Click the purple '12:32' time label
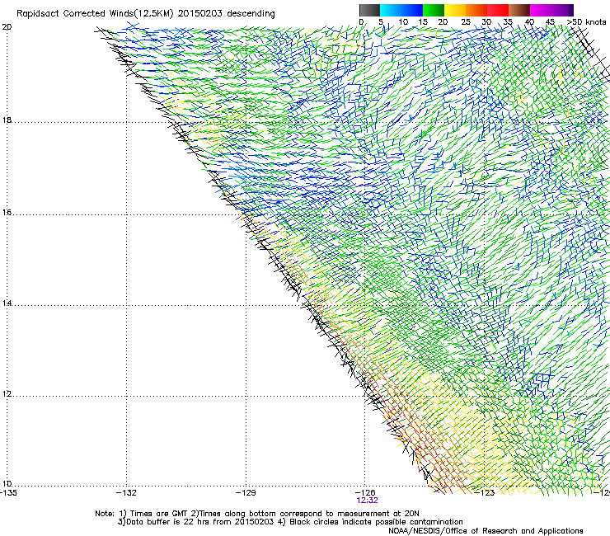 pos(367,501)
